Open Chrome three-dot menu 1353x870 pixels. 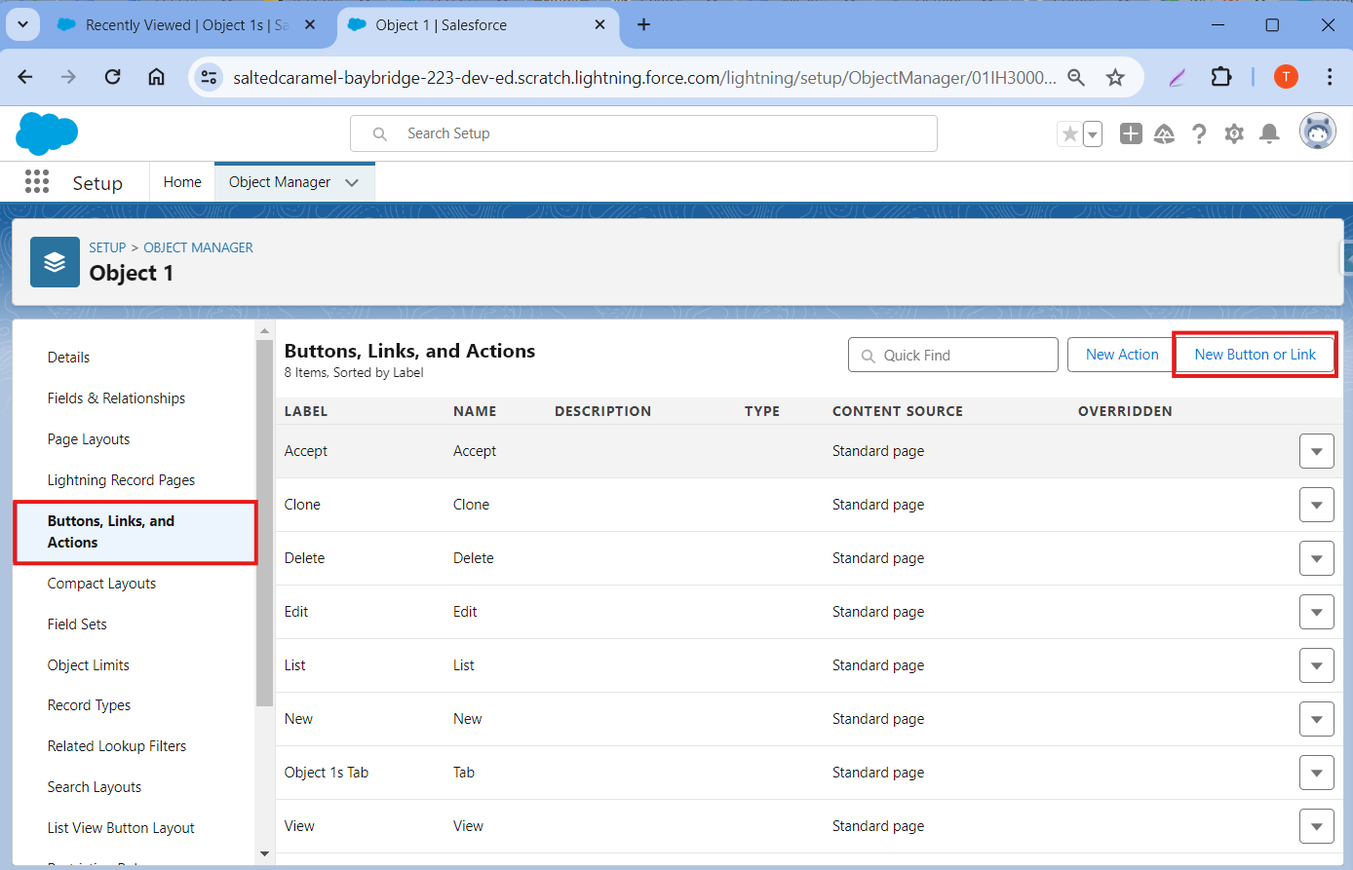(1330, 77)
